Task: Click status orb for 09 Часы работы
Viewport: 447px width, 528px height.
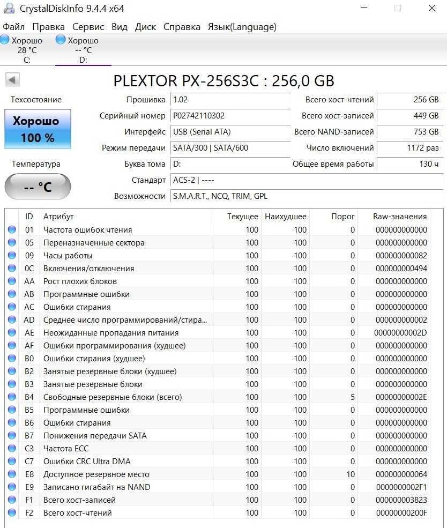Action: [12, 255]
